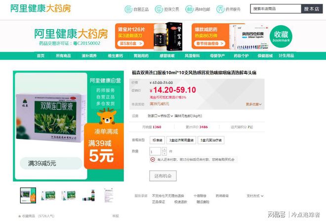Click the 担保交易 shield icon

[x=159, y=9]
